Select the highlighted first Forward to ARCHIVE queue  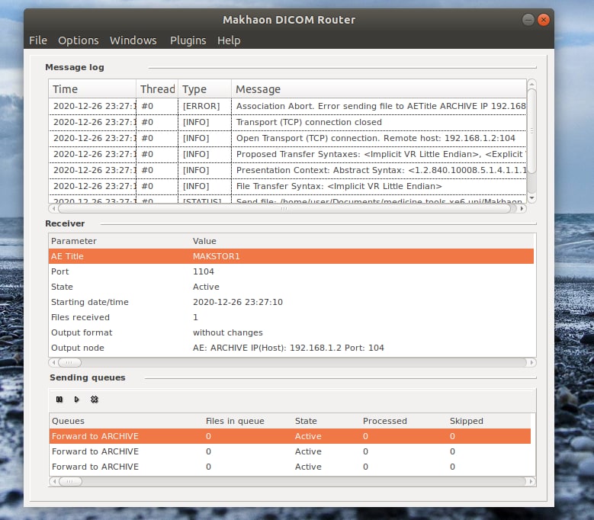(x=290, y=436)
